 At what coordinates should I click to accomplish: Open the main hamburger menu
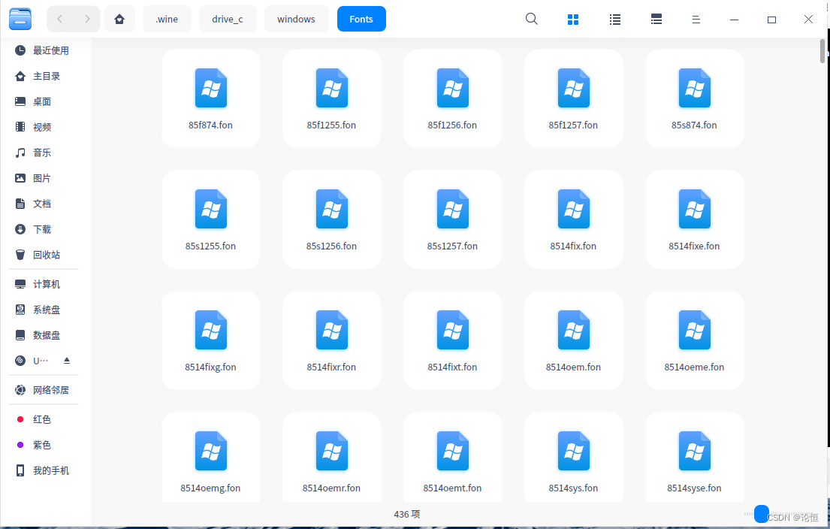696,20
